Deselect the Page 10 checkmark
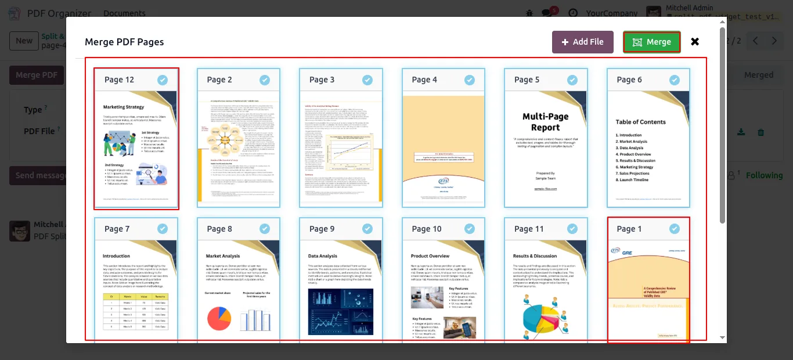Viewport: 793px width, 360px height. point(470,229)
